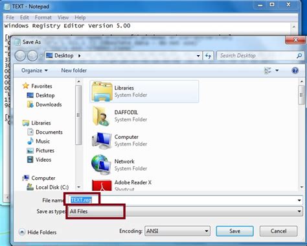
Task: Click the Local Disk (C:) drive icon
Action: (30, 187)
